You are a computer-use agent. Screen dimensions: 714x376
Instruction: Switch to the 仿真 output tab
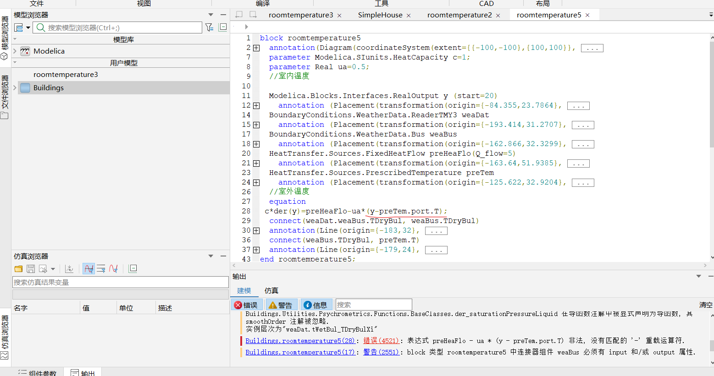pos(271,291)
